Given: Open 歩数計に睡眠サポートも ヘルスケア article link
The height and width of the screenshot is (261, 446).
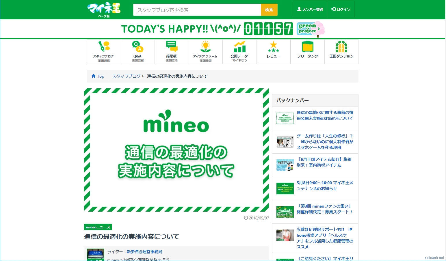Looking at the screenshot, I should (x=325, y=238).
